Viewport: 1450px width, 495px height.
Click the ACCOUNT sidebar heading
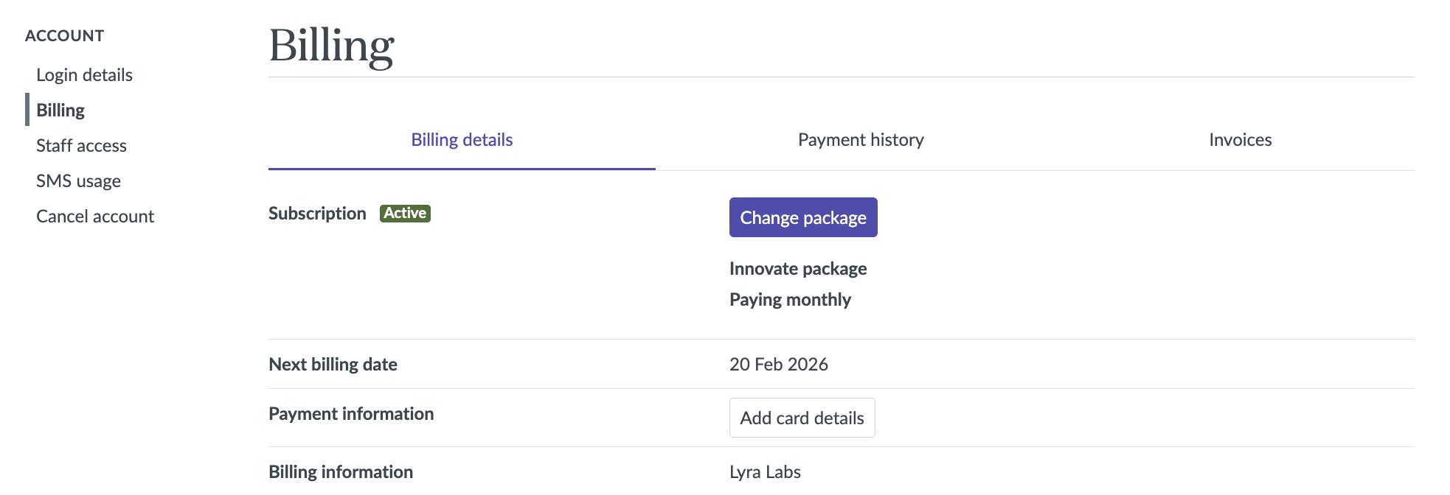(64, 36)
